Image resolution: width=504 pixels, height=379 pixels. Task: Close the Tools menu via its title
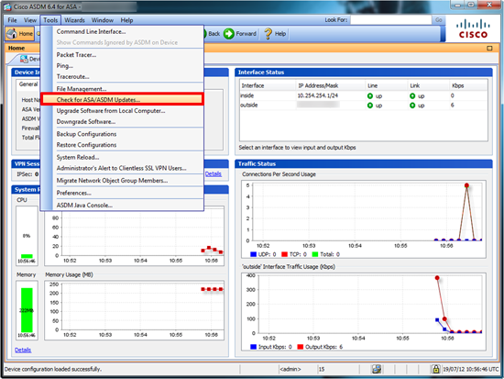click(x=50, y=20)
